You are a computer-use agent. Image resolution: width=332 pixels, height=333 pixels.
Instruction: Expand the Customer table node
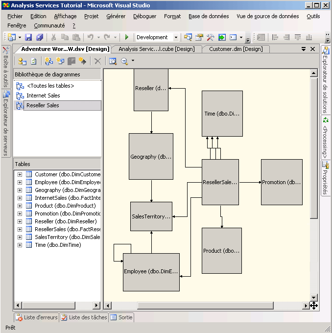point(20,174)
